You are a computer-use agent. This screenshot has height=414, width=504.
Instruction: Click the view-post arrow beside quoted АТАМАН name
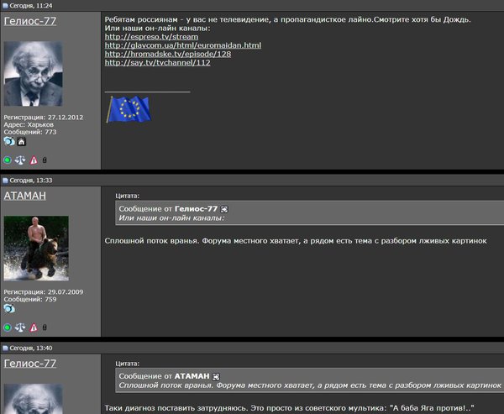coord(216,375)
